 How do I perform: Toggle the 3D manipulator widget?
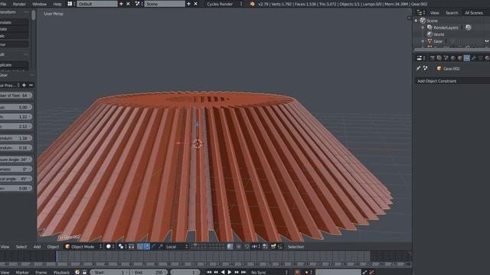pyautogui.click(x=140, y=247)
